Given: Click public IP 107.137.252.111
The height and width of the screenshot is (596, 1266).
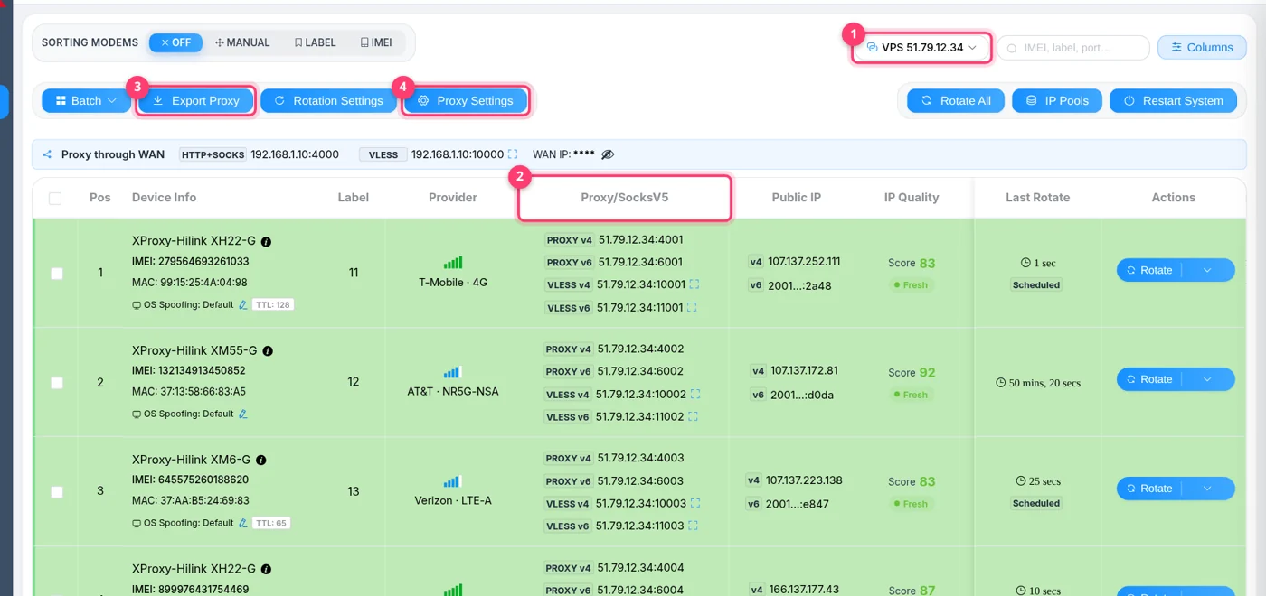Looking at the screenshot, I should coord(804,262).
